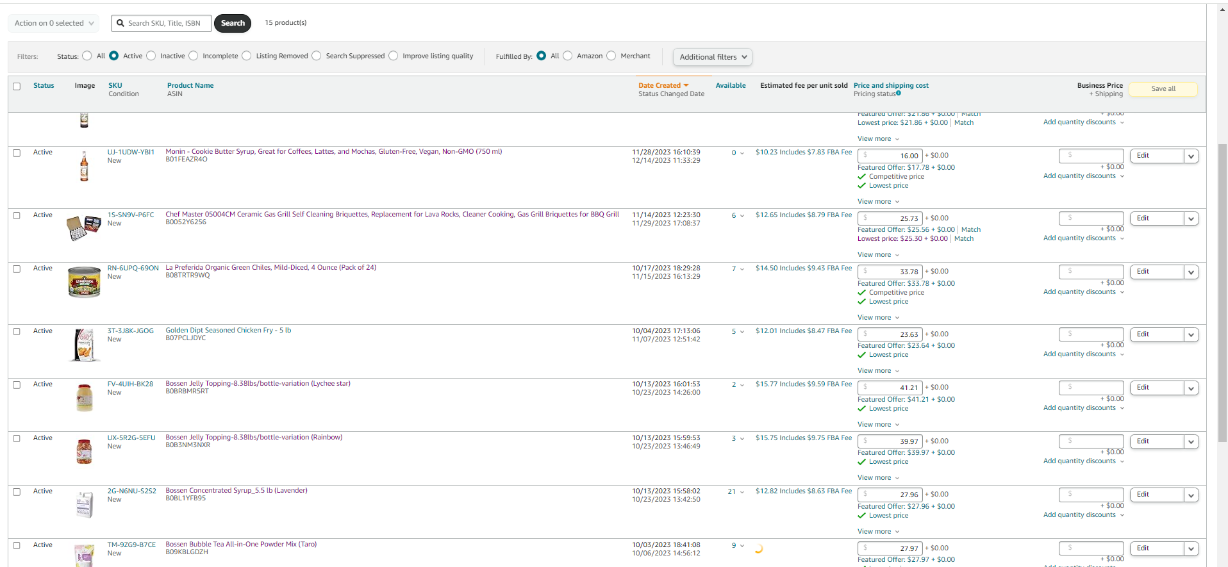
Task: Select the Incomplete status filter
Action: point(194,56)
